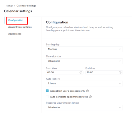132x113 pixels.
Task: Click the End time clock icon
Action: 120,72
